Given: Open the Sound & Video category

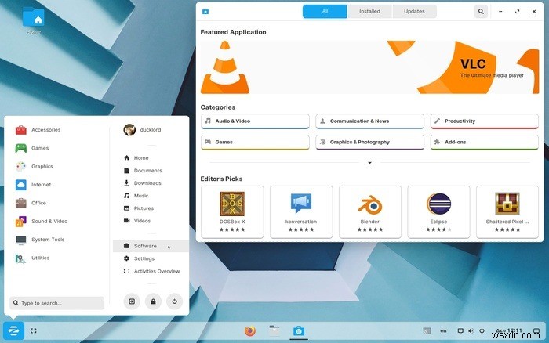Looking at the screenshot, I should (42, 222).
